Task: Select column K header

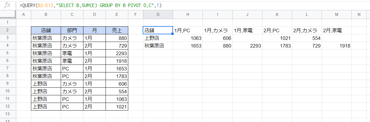Action: (x=277, y=15)
